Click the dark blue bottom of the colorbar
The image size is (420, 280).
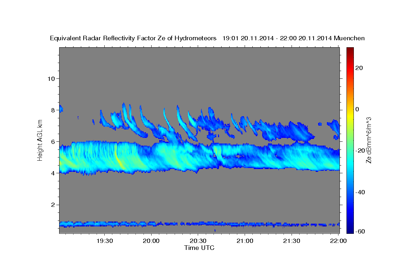(350, 229)
